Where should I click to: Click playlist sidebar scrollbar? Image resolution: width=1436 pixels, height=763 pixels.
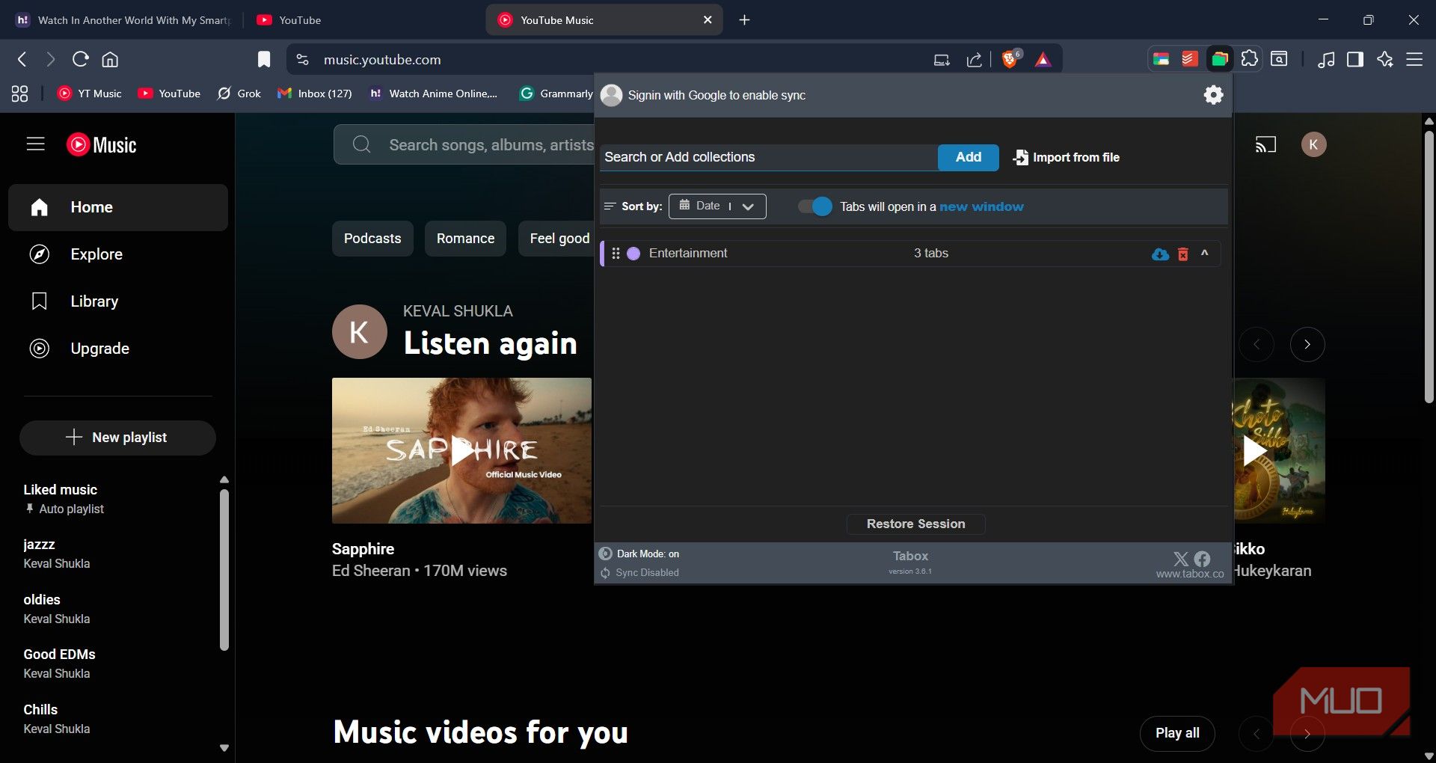[x=224, y=569]
